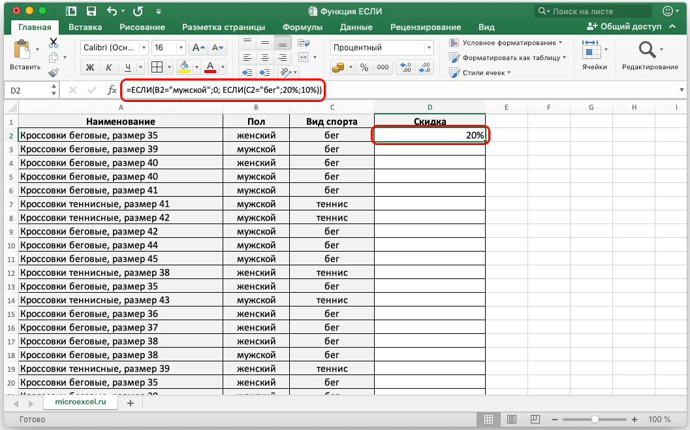Viewport: 690px width, 430px height.
Task: Toggle bold Ж formatting
Action: click(x=90, y=67)
